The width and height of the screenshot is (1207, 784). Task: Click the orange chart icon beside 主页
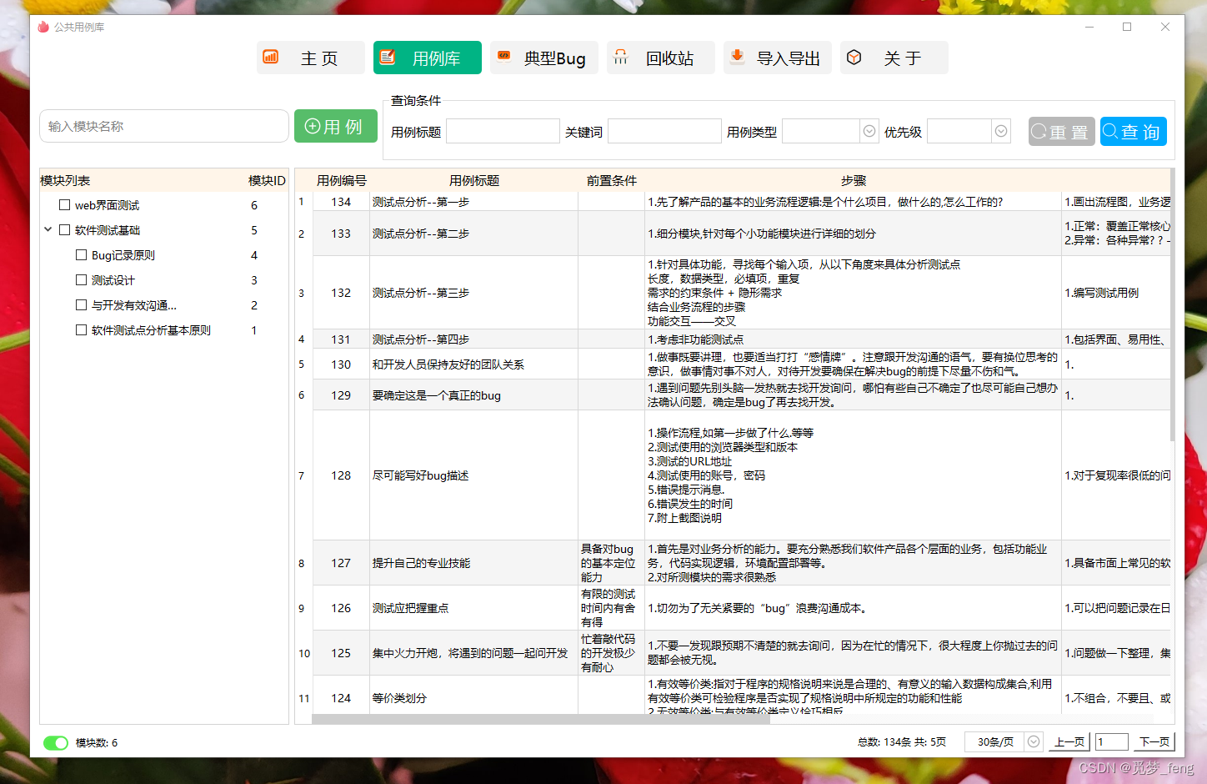point(271,57)
